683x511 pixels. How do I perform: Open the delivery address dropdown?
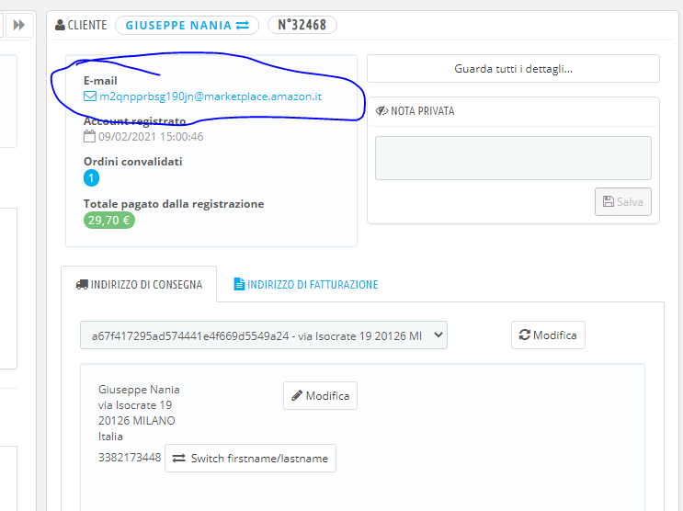(264, 335)
